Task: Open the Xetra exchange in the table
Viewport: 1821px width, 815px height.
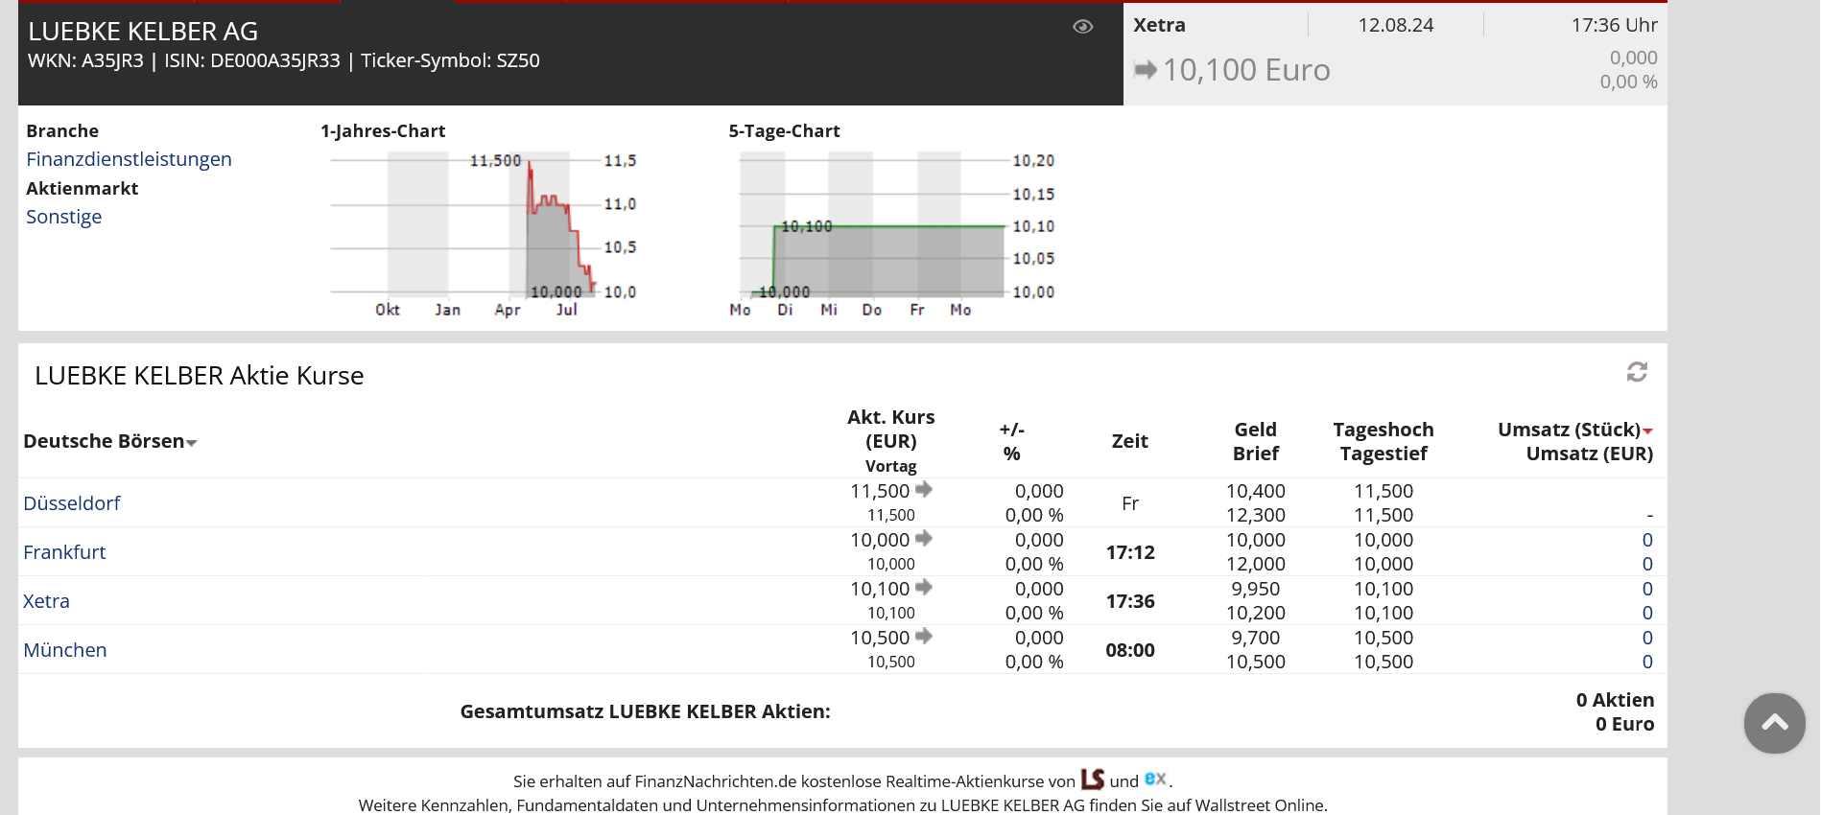Action: [x=46, y=601]
